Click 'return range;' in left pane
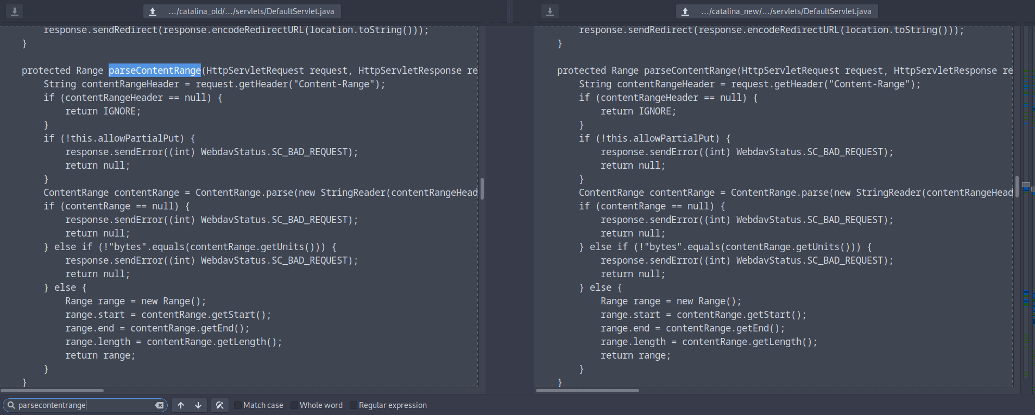This screenshot has height=415, width=1035. [x=100, y=355]
